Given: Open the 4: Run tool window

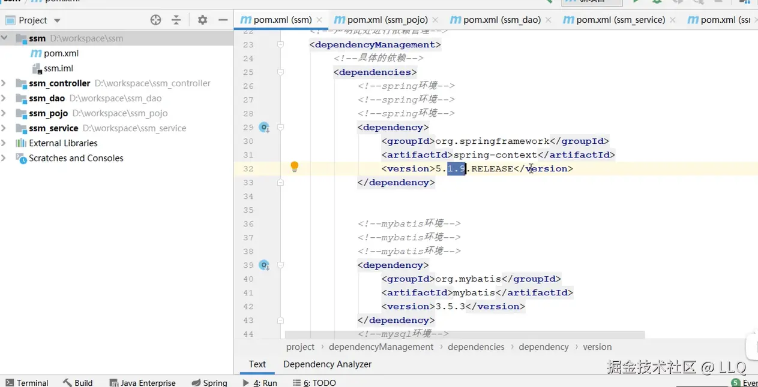Looking at the screenshot, I should tap(260, 382).
